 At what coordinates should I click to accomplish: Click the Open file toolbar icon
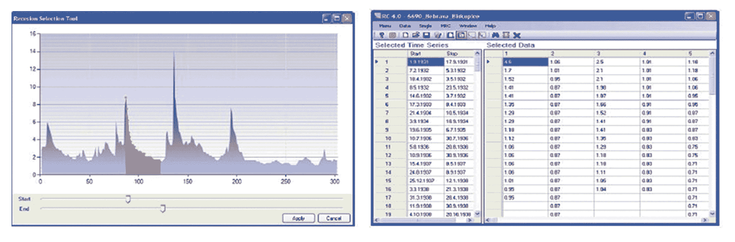tap(416, 35)
